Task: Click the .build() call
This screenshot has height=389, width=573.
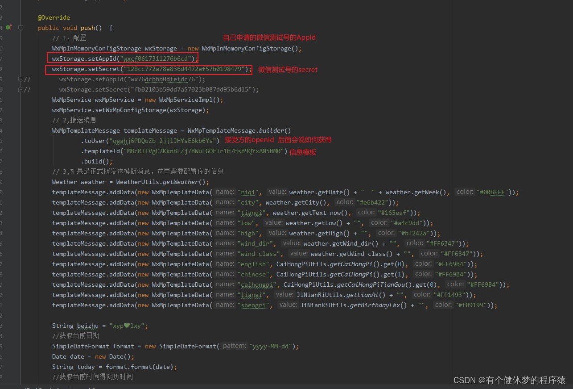Action: click(x=96, y=161)
